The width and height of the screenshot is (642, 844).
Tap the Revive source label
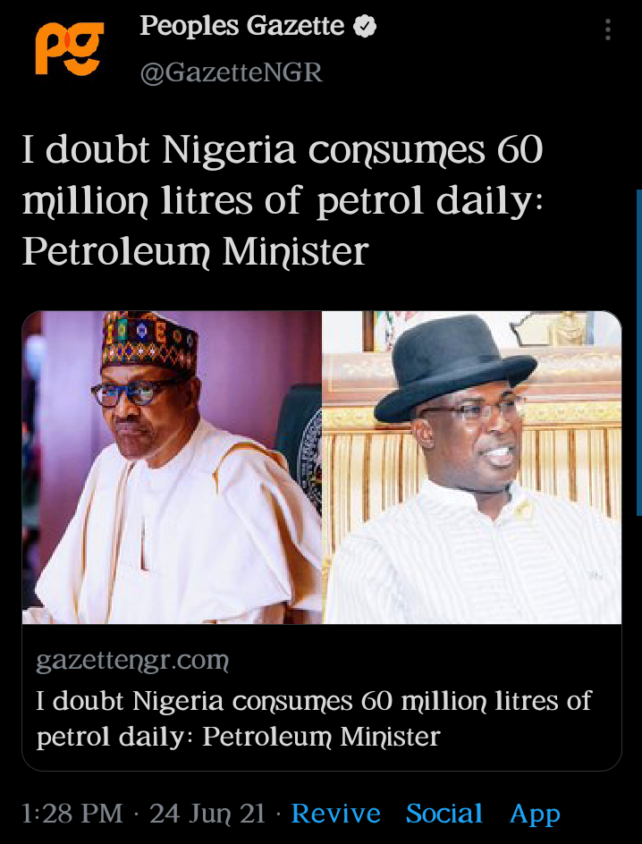336,814
